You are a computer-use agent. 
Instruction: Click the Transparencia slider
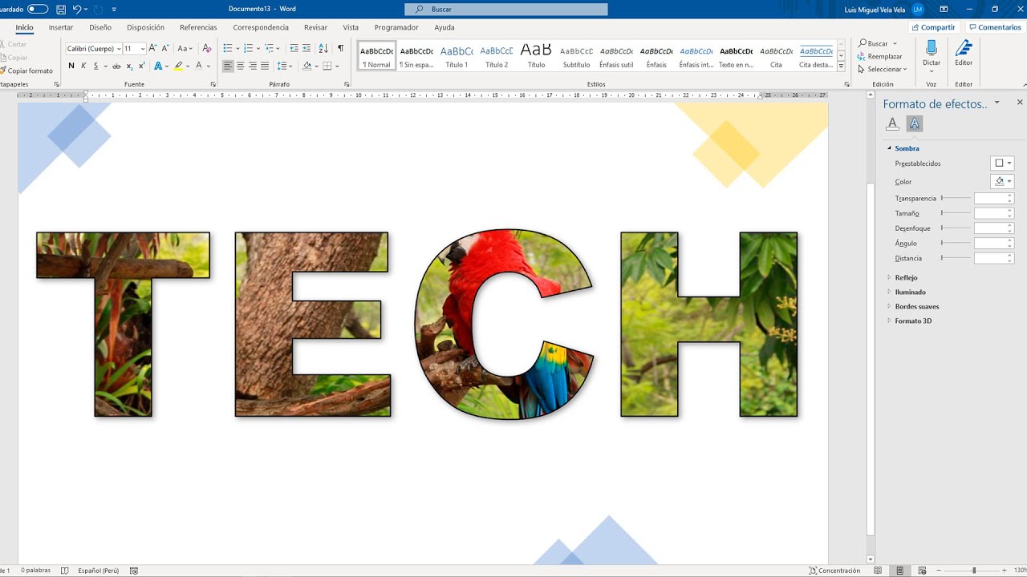[x=956, y=198]
